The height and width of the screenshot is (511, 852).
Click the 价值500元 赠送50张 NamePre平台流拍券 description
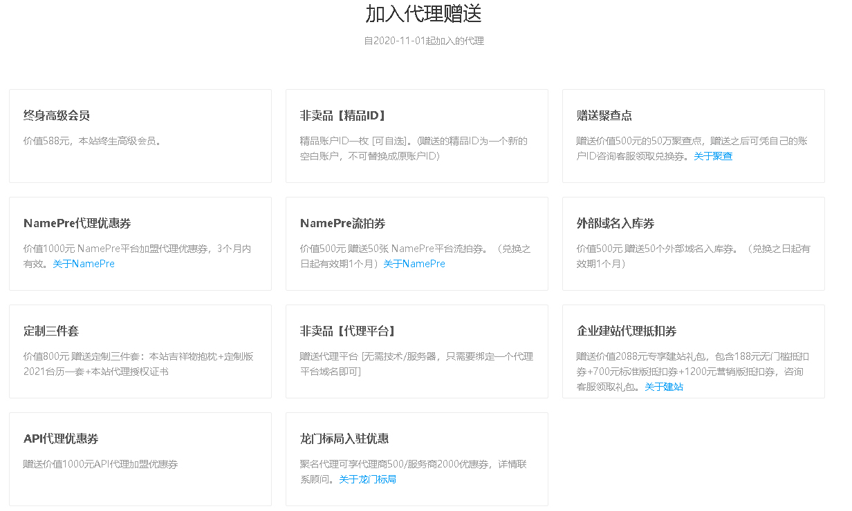tap(416, 256)
